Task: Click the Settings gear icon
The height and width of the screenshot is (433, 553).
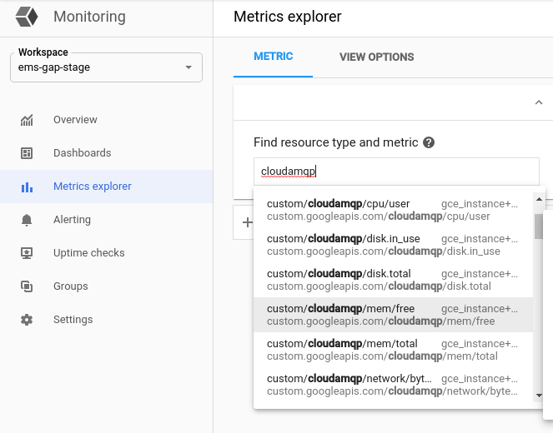Action: 27,320
